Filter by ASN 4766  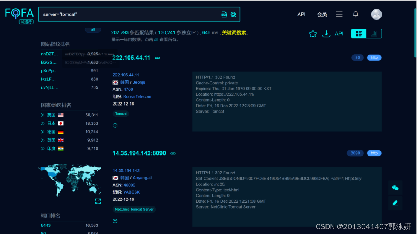tap(128, 89)
